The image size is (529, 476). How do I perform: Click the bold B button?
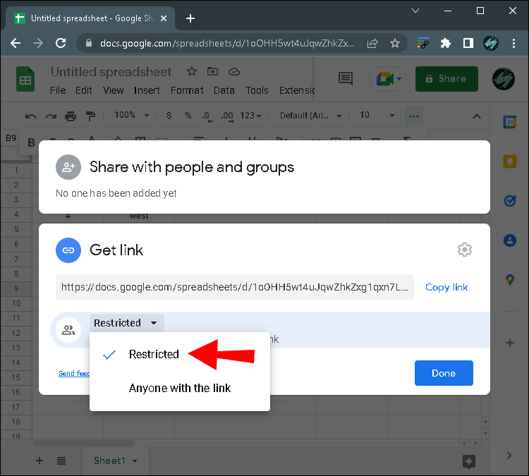coord(31,142)
